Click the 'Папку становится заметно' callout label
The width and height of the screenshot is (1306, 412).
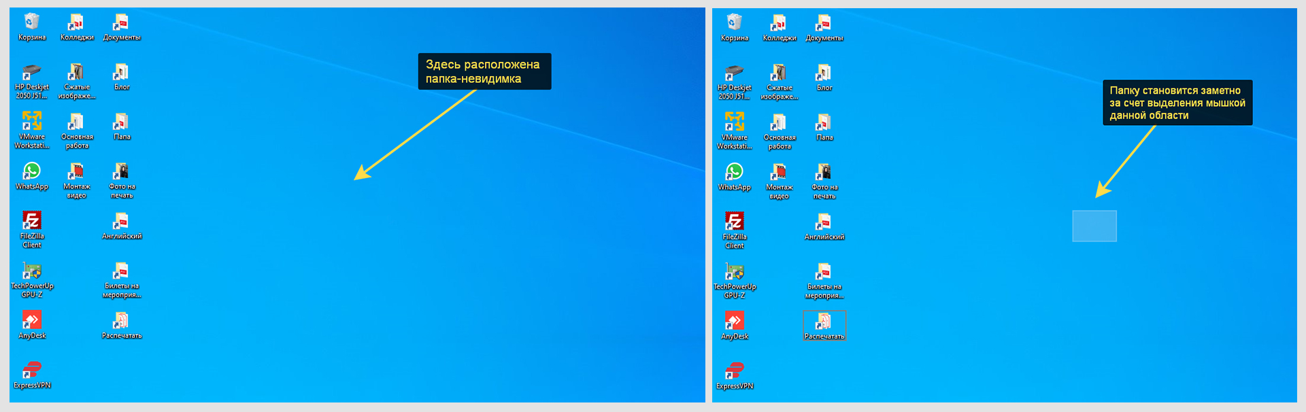point(1177,103)
